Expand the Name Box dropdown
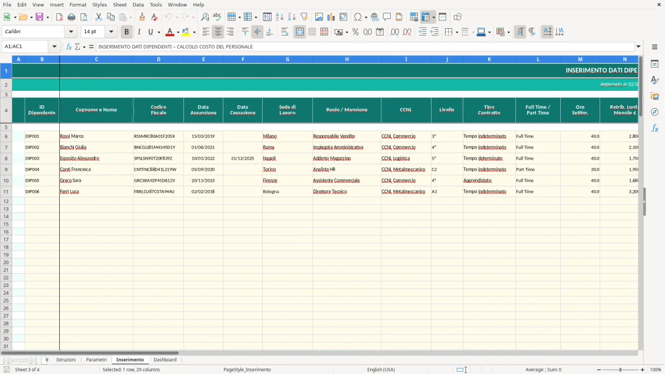 tap(54, 47)
